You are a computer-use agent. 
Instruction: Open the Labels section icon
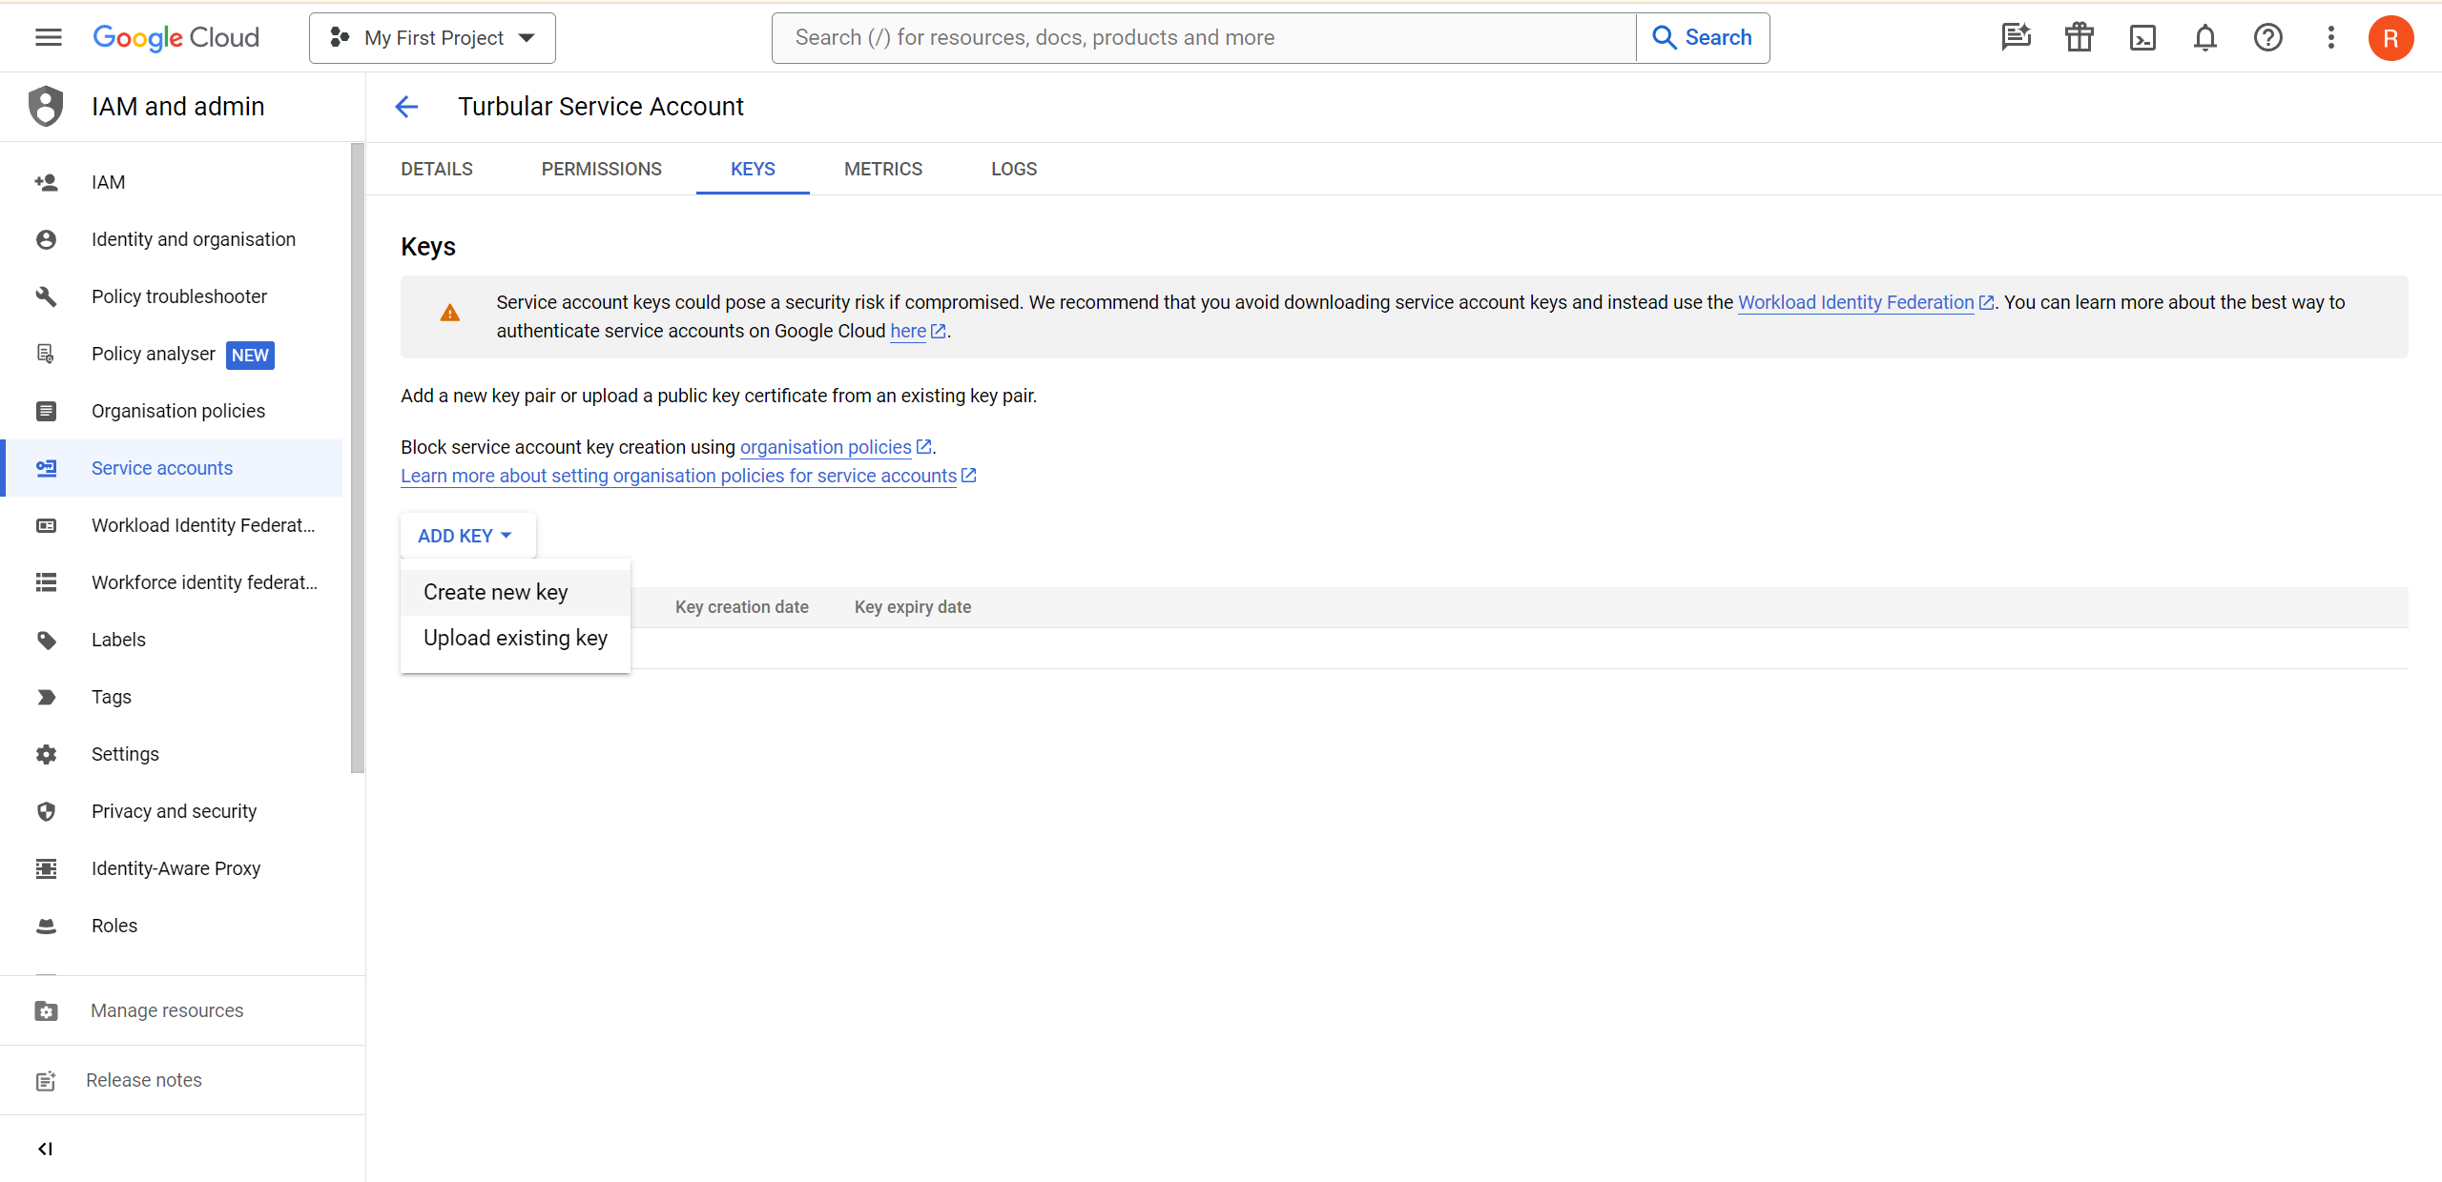coord(45,640)
